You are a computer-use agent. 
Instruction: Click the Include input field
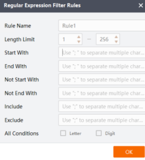coord(102,106)
